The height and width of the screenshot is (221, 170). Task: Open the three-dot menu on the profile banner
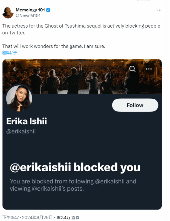(x=149, y=69)
